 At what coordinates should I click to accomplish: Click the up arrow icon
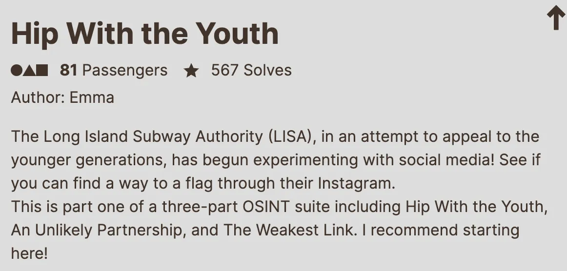click(556, 19)
